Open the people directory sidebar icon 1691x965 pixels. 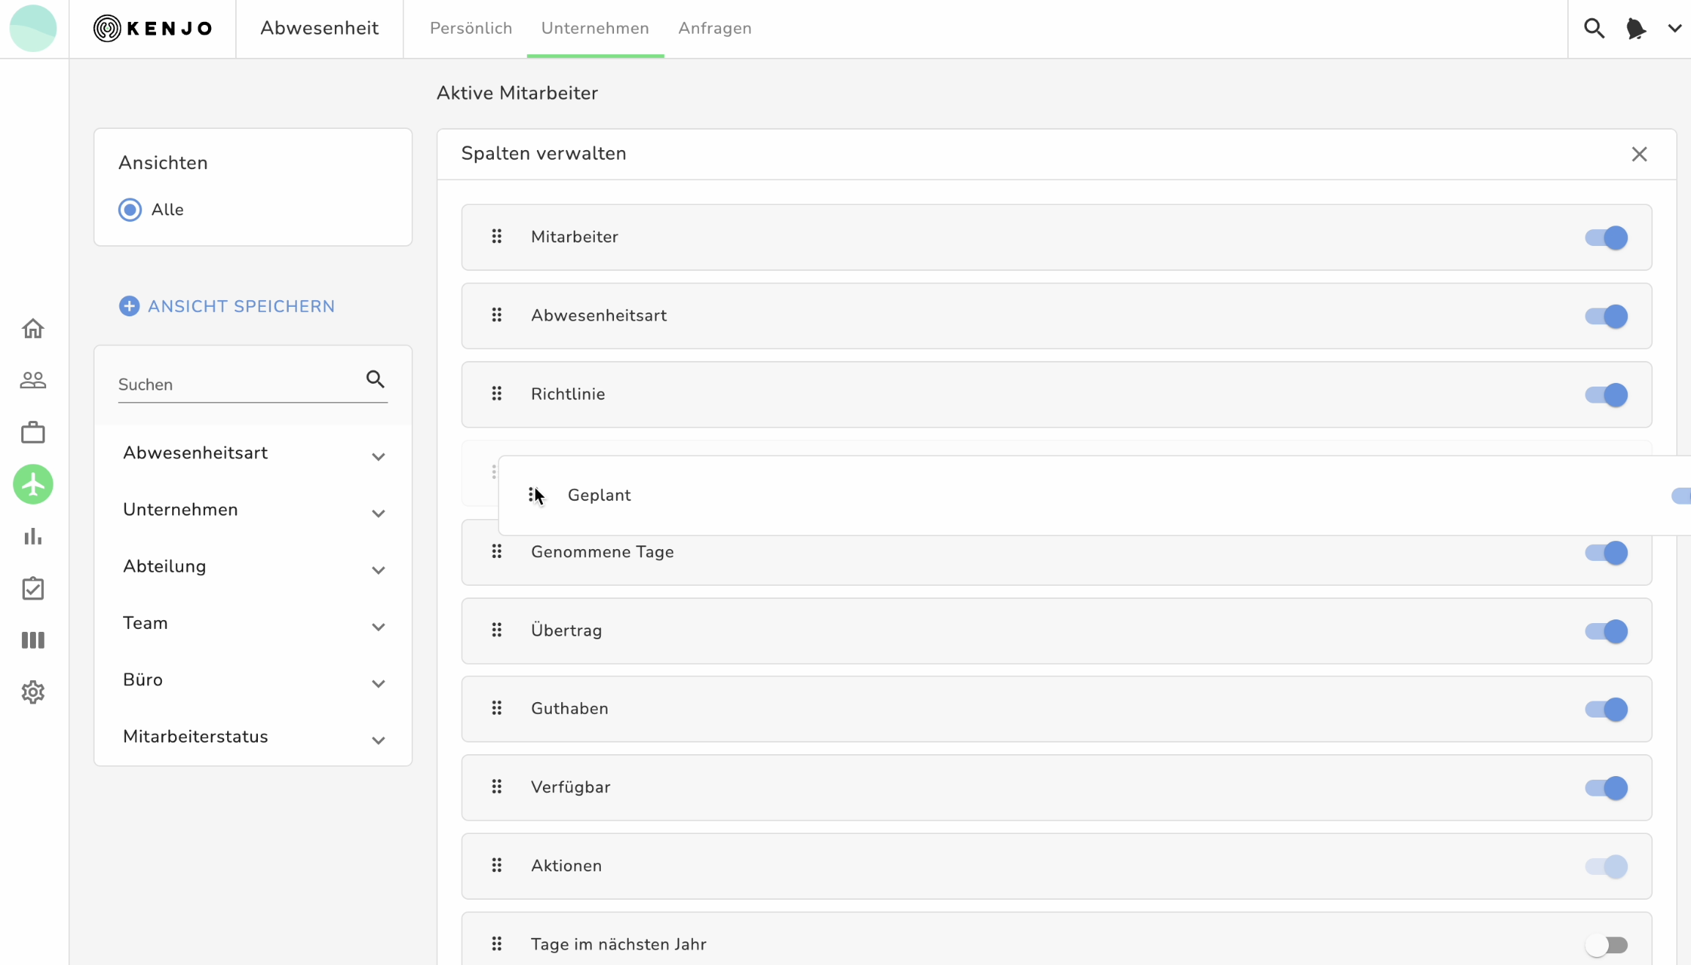(x=33, y=380)
